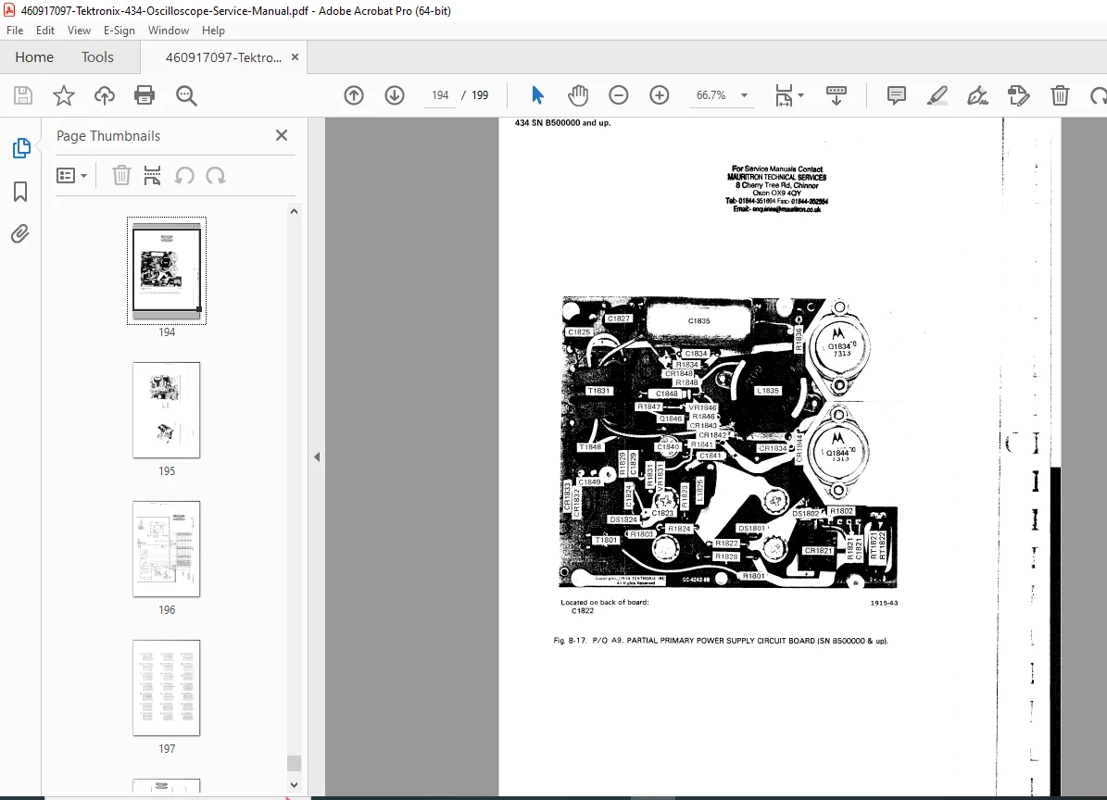The width and height of the screenshot is (1107, 800).
Task: Click the Fig. 8-17 caption text
Action: pos(721,642)
